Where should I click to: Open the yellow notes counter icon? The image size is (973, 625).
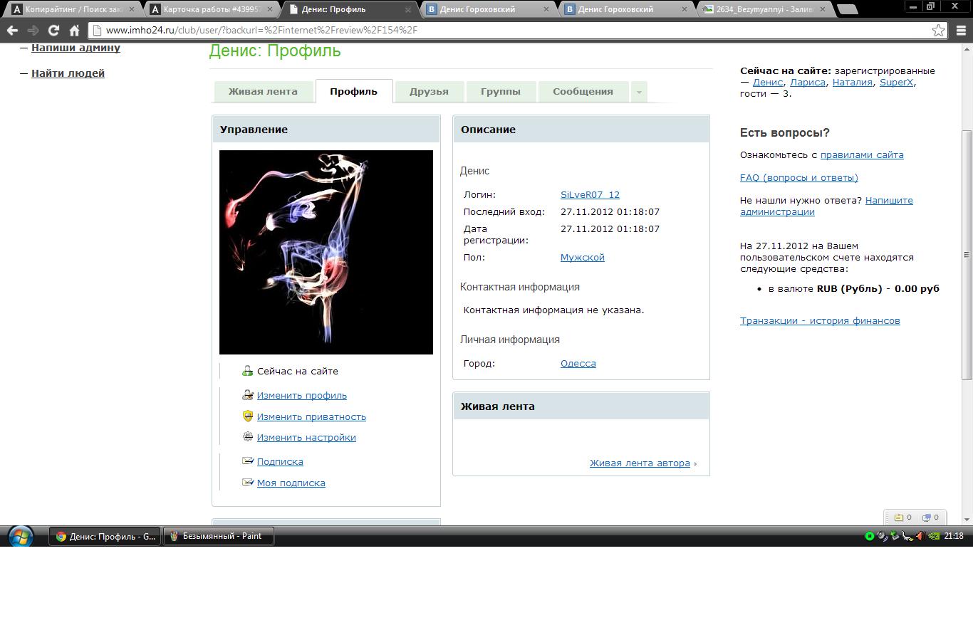tap(899, 518)
